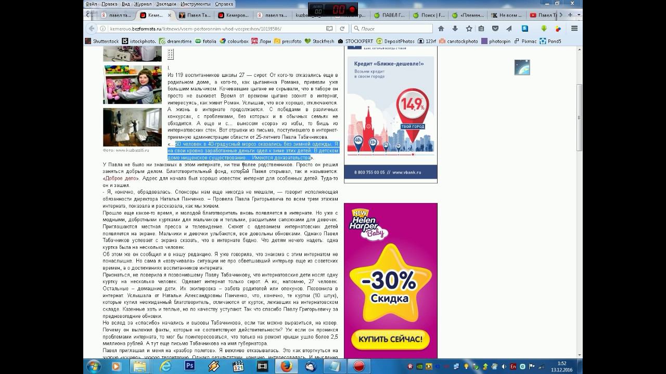
Task: Open the colourbox bookmark
Action: (x=234, y=41)
